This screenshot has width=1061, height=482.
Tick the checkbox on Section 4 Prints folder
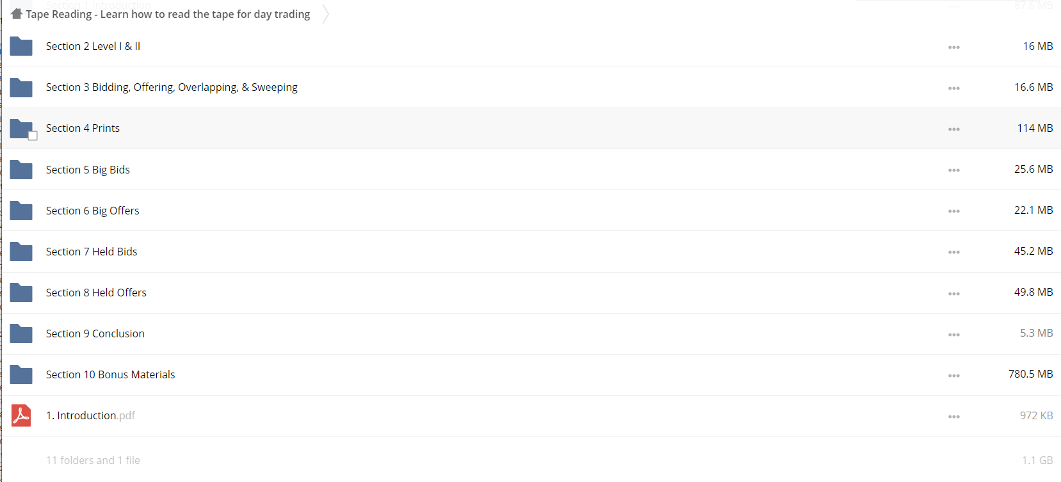(33, 136)
